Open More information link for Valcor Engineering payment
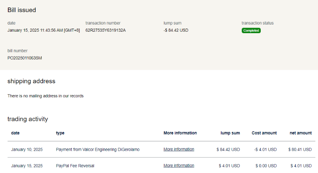This screenshot has width=318, height=173. (179, 149)
